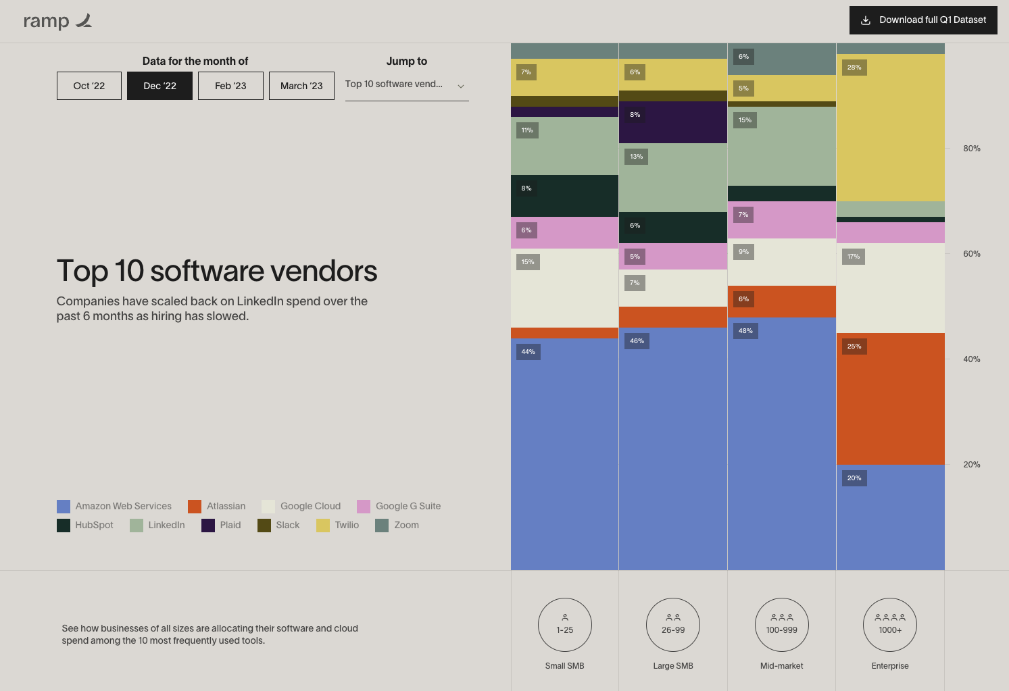This screenshot has width=1009, height=691.
Task: Click the 8% Plaid label in Large SMB
Action: click(635, 115)
